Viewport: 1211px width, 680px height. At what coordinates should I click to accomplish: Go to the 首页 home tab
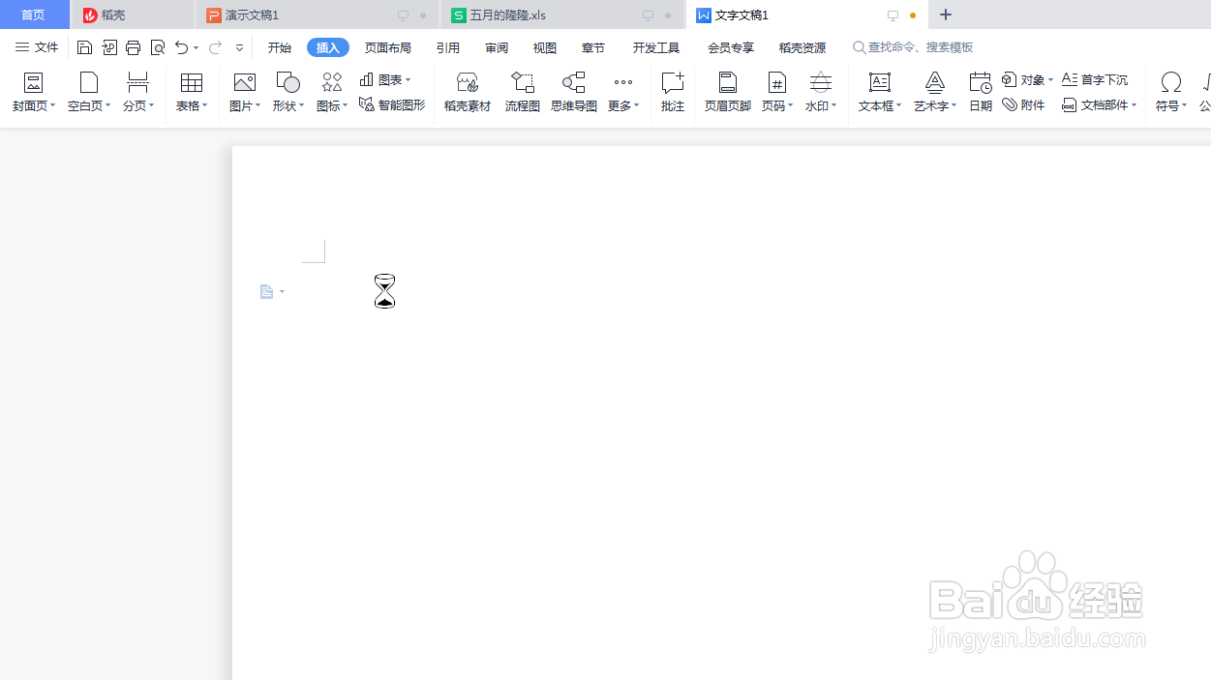(34, 15)
